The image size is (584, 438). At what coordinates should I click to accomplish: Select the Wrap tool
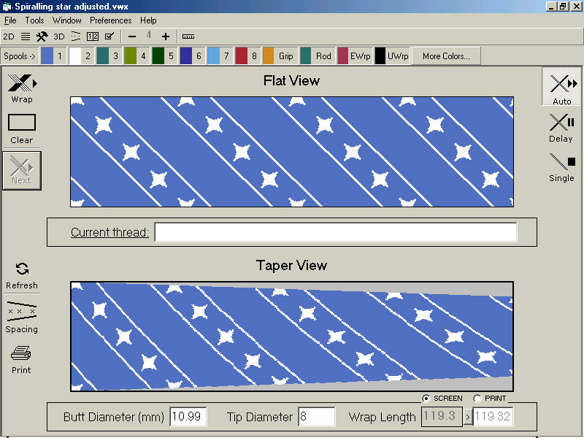22,82
